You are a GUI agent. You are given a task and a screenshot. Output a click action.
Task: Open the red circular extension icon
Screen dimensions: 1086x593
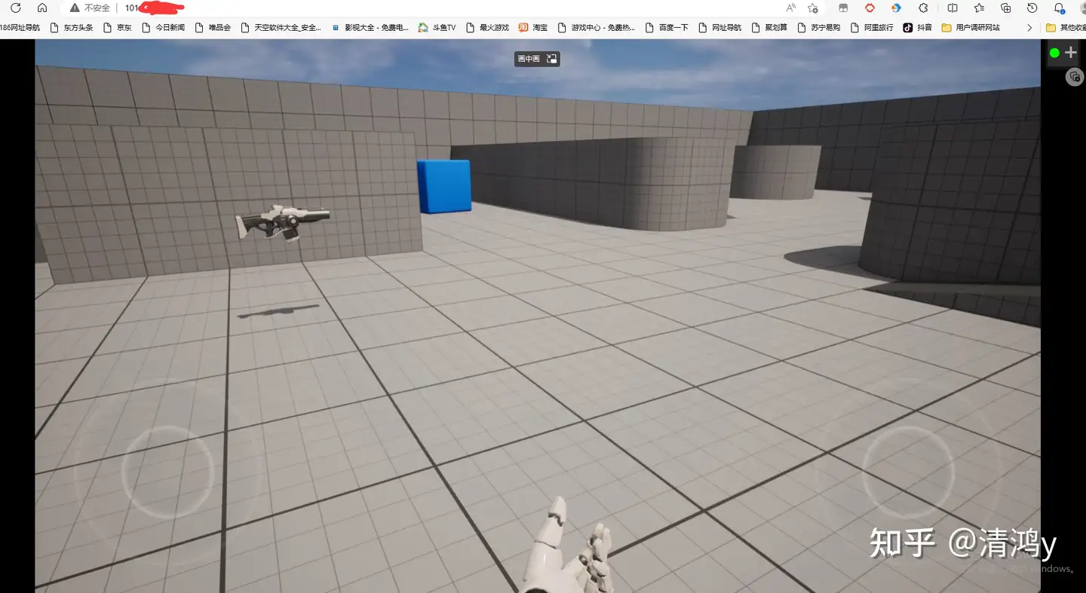click(870, 8)
